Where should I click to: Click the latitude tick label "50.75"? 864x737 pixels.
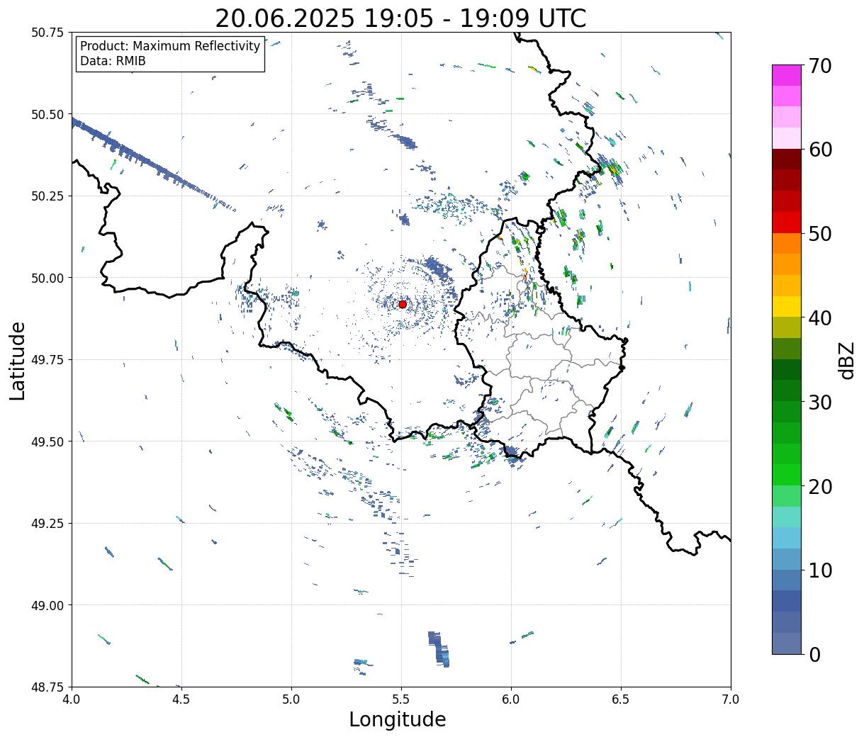tap(47, 33)
